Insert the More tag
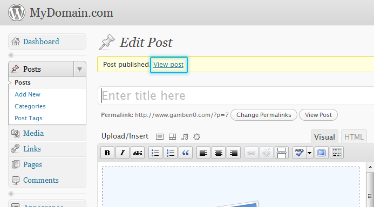Image resolution: width=374 pixels, height=207 pixels. pyautogui.click(x=282, y=153)
